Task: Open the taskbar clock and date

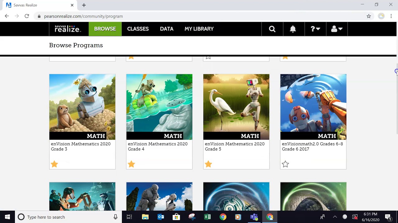Action: point(370,217)
